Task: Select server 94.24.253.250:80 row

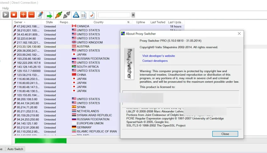Action: [x=66, y=119]
